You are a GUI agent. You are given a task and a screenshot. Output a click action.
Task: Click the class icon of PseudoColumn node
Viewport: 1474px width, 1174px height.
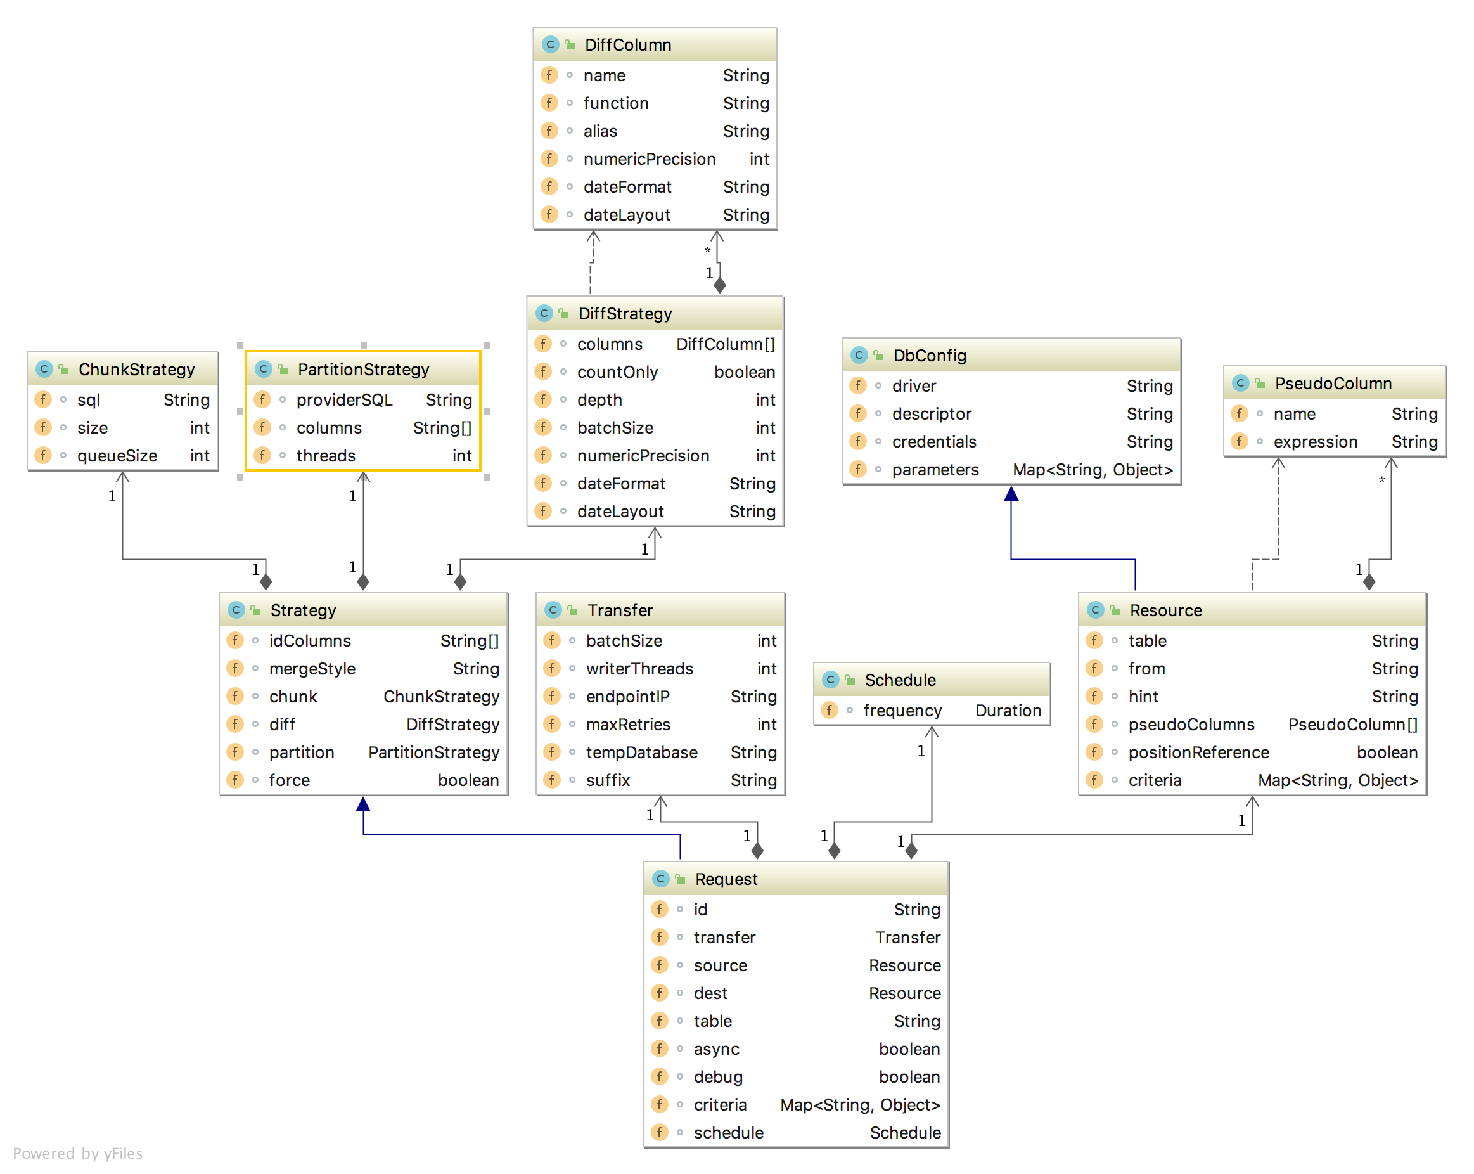(x=1240, y=384)
